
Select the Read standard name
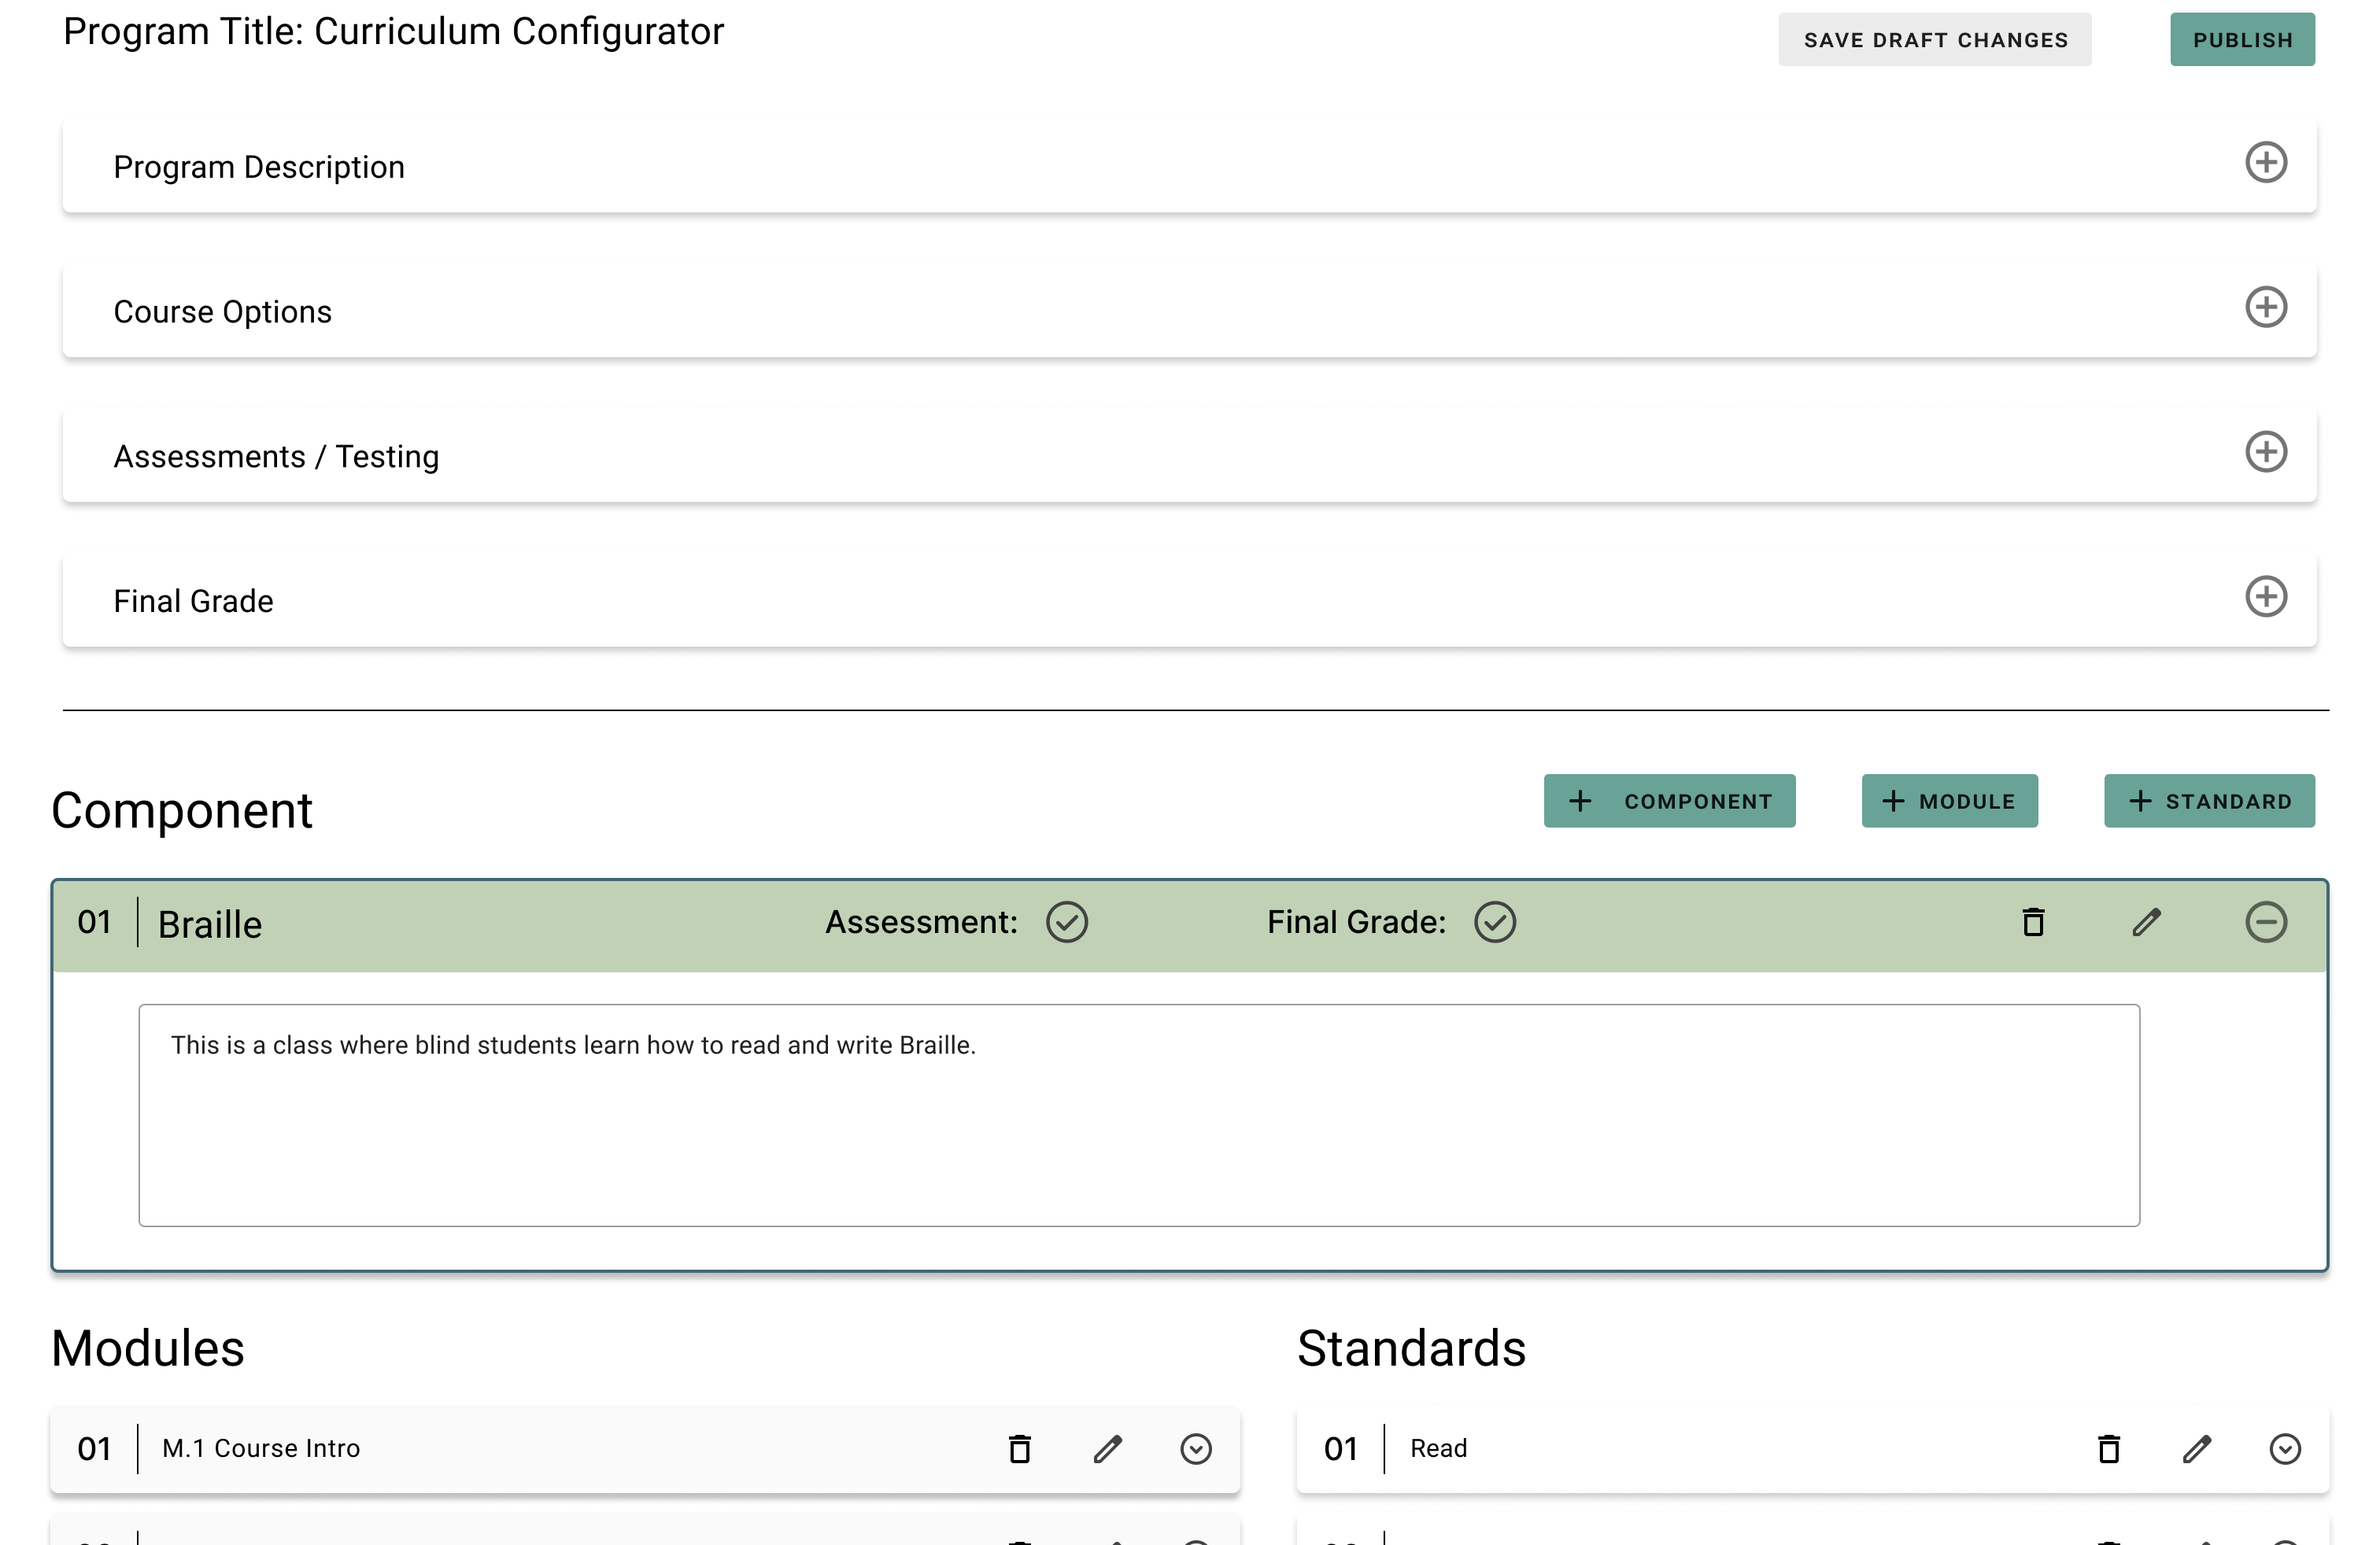click(x=1438, y=1448)
